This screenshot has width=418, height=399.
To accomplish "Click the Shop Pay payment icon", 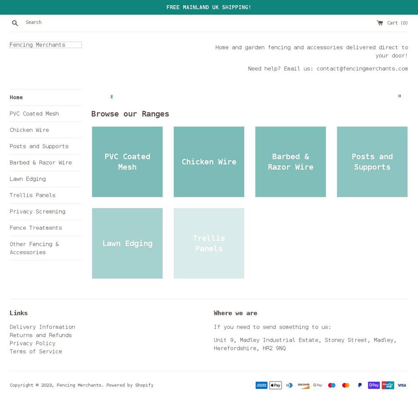I will tap(374, 385).
